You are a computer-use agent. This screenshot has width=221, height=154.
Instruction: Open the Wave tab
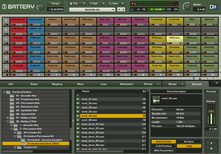(x=80, y=84)
